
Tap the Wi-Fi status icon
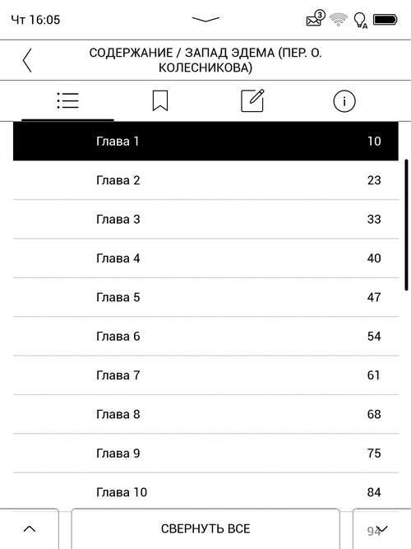pyautogui.click(x=338, y=19)
